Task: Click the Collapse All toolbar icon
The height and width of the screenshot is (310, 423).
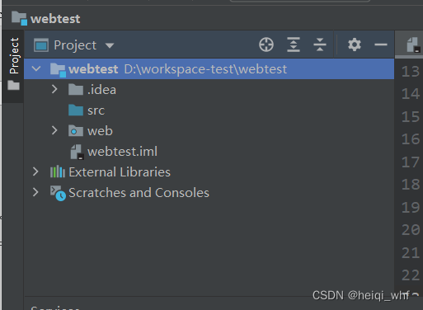Action: pyautogui.click(x=320, y=45)
